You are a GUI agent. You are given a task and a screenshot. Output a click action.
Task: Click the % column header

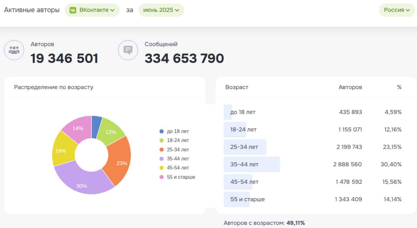[399, 87]
